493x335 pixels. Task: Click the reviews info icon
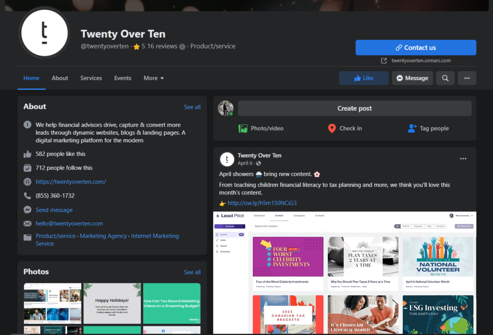[182, 47]
